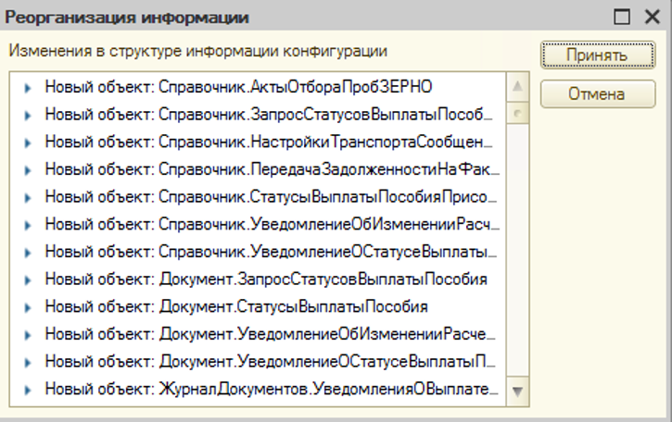Screen dimensions: 672x422
Task: Expand the Справочник.НастройкиТранспортаСообщен… row
Action: (28, 143)
